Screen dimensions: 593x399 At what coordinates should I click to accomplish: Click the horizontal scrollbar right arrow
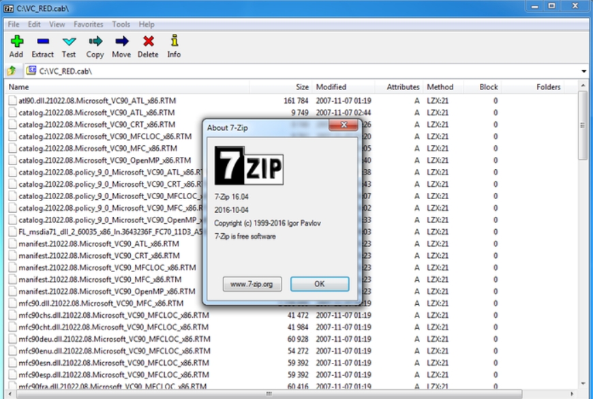coord(572,394)
